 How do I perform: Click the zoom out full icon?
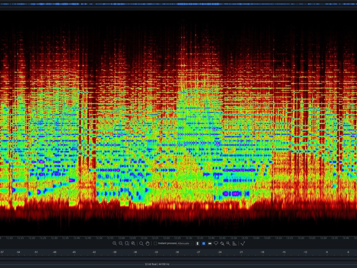[x=133, y=243]
